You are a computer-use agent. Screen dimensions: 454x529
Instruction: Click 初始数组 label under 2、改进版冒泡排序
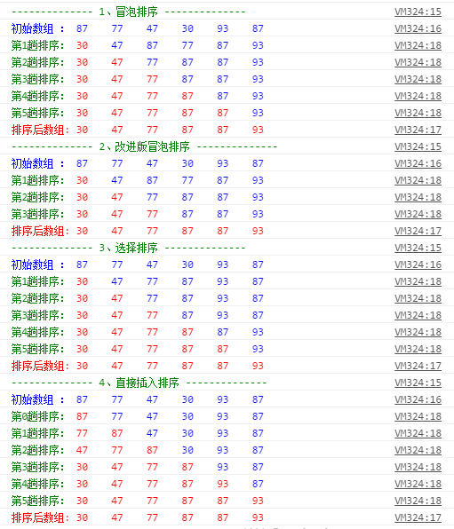coord(37,163)
